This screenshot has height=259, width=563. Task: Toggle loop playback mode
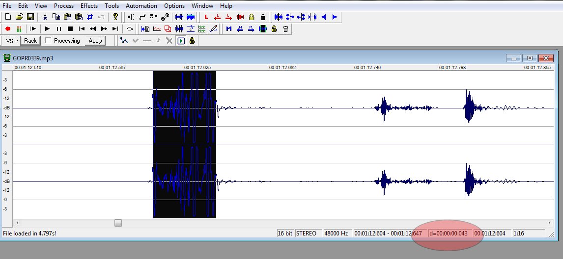130,29
